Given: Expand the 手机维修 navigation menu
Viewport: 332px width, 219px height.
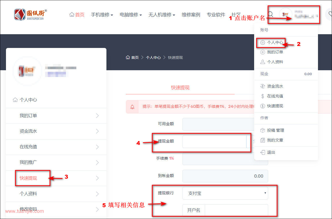Looking at the screenshot, I should pos(102,15).
